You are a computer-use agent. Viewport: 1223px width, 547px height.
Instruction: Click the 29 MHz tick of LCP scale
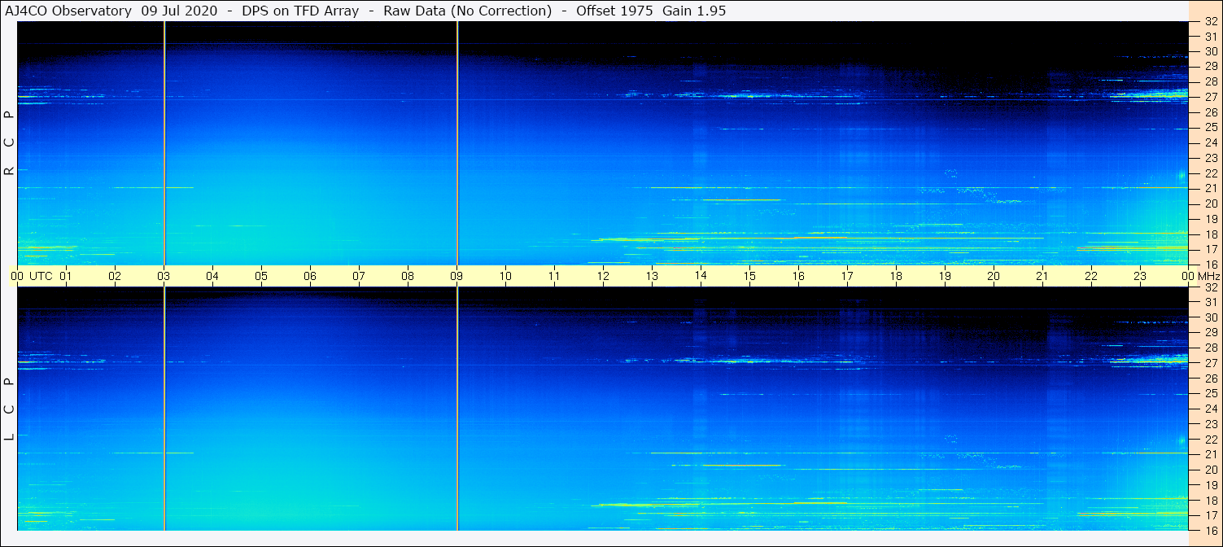click(1211, 333)
